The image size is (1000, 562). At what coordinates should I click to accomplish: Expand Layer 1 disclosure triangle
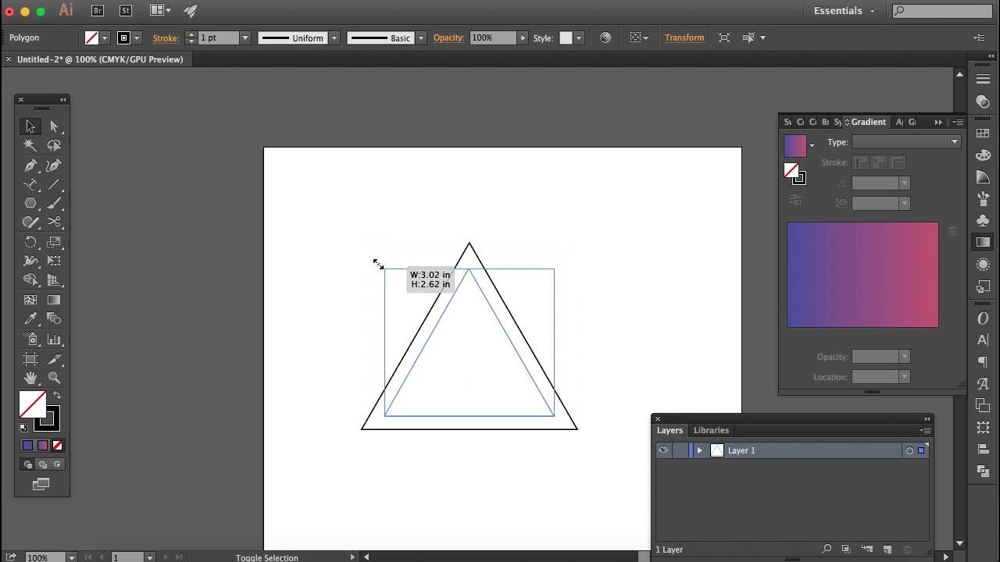click(x=699, y=450)
